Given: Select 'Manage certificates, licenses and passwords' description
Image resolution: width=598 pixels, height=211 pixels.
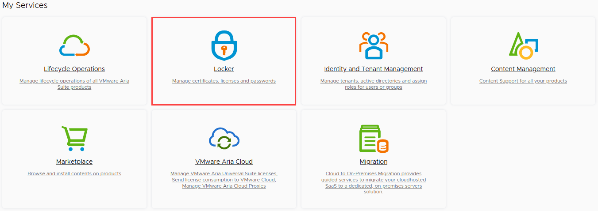Looking at the screenshot, I should coord(224,81).
